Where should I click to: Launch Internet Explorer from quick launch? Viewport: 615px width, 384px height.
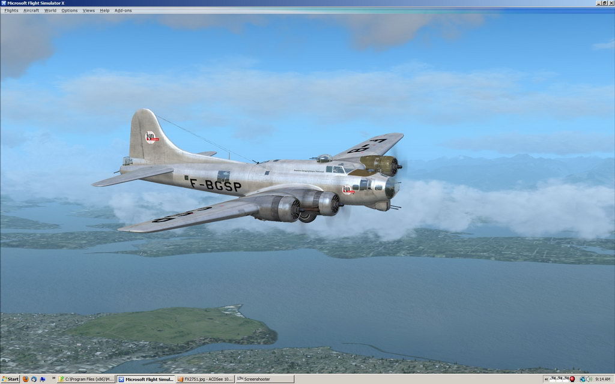[34, 379]
